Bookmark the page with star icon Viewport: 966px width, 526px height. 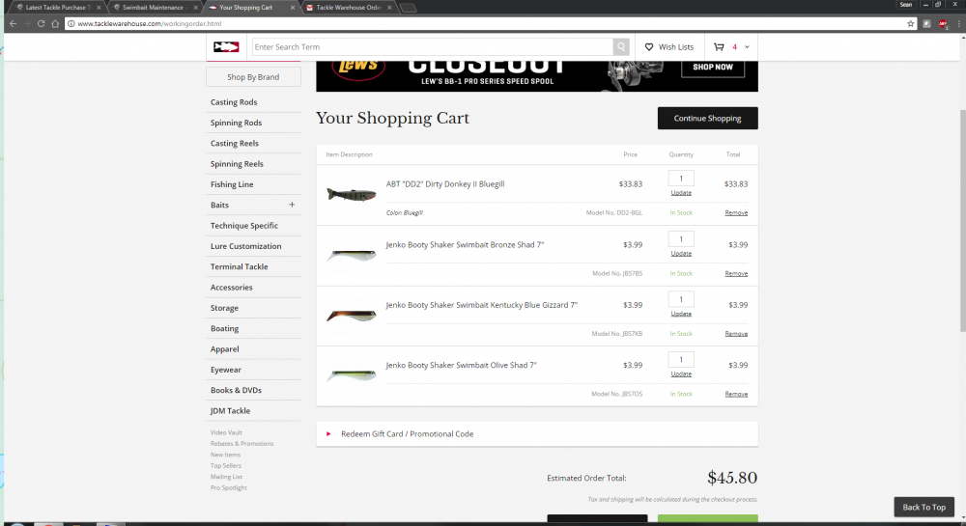pyautogui.click(x=911, y=23)
